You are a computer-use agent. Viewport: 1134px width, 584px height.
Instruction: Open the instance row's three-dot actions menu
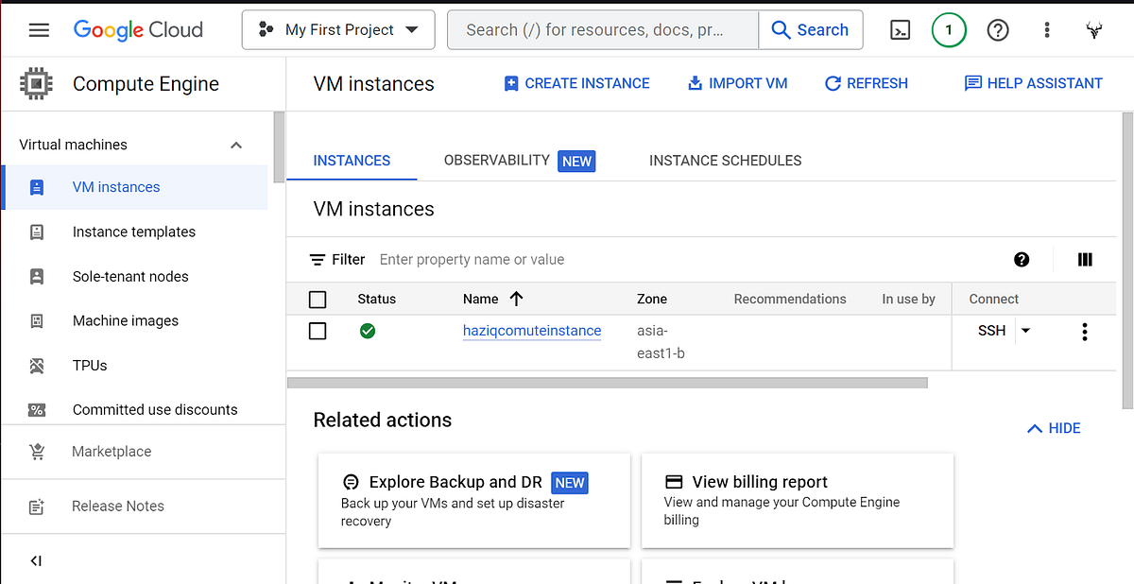[x=1084, y=331]
